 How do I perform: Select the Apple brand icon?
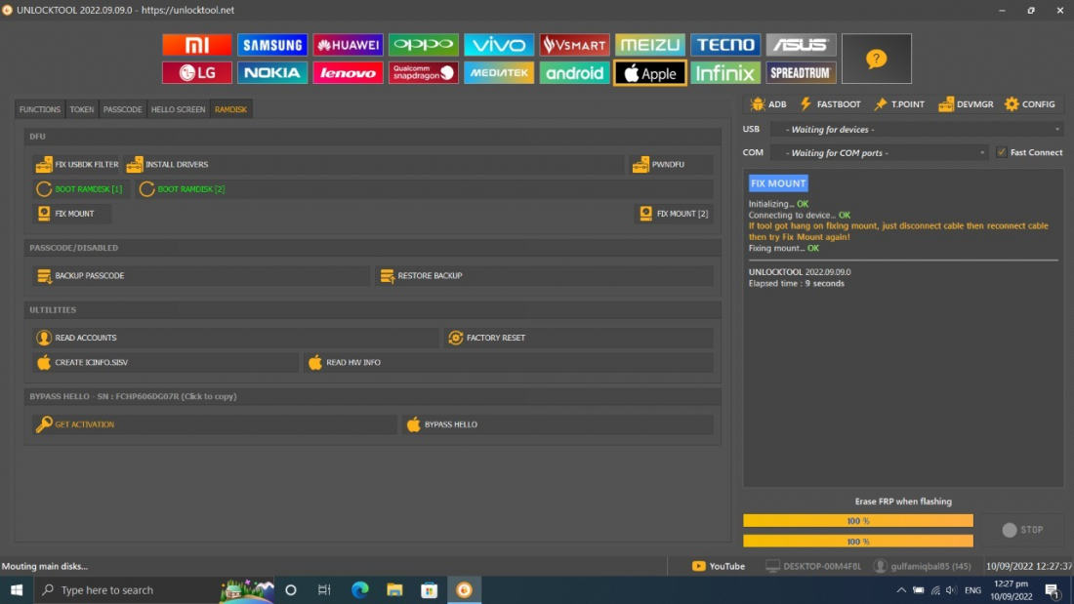click(650, 72)
